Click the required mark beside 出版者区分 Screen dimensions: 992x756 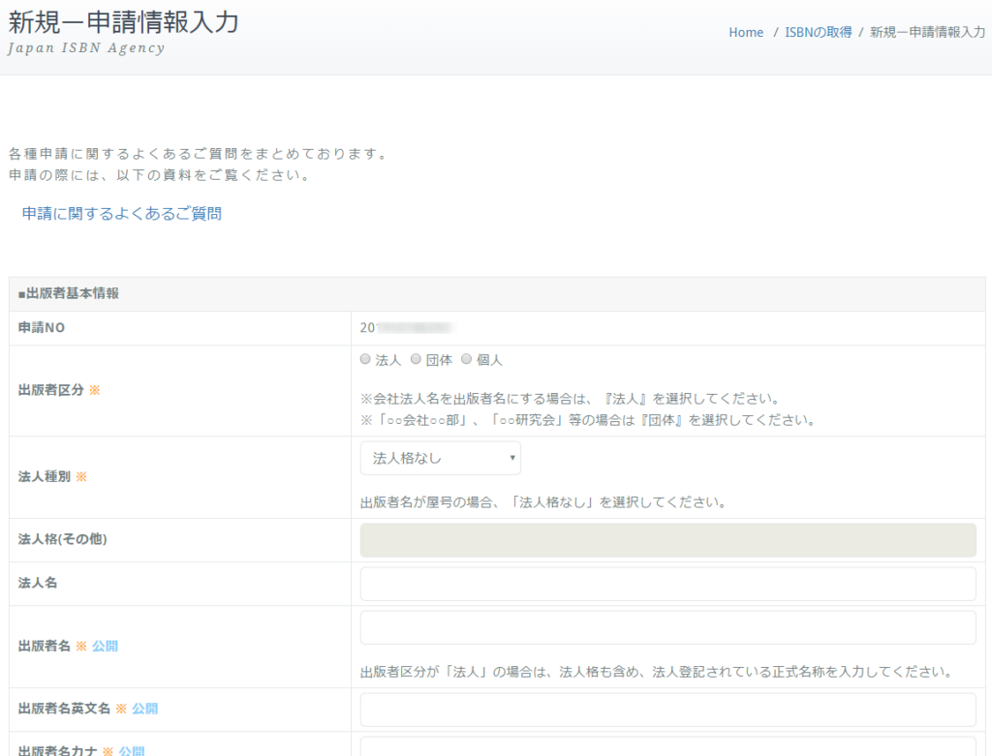[94, 390]
